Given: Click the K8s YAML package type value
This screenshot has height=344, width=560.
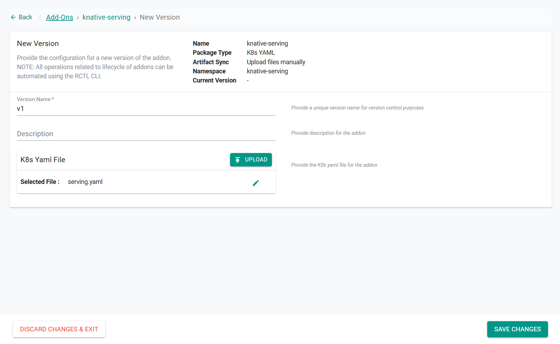Looking at the screenshot, I should click(x=261, y=53).
